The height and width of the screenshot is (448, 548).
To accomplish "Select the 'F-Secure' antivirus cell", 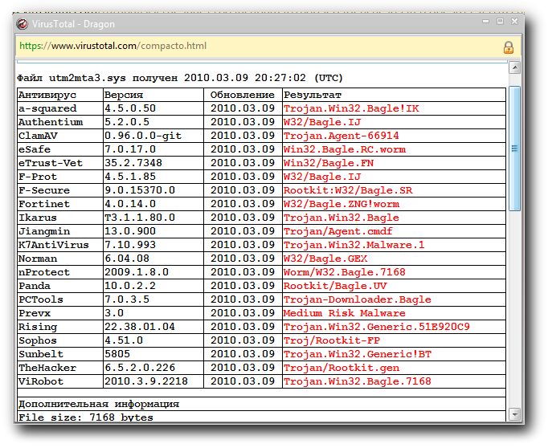I will (60, 190).
